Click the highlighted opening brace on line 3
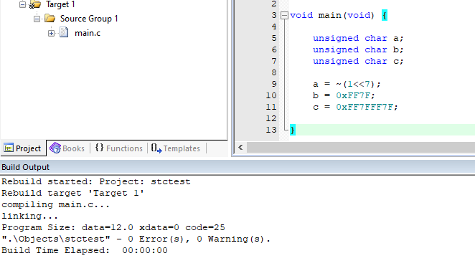The image size is (475, 271). 385,15
